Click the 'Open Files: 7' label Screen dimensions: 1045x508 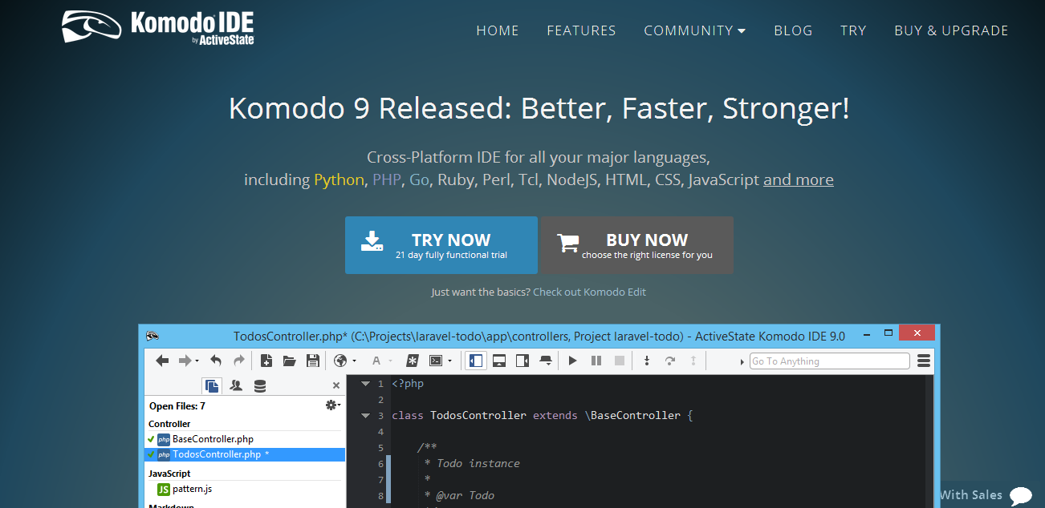177,406
